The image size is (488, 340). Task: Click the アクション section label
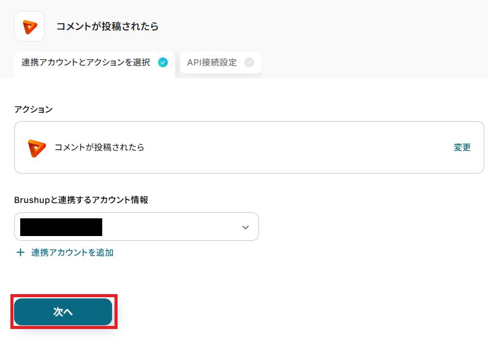pos(33,109)
